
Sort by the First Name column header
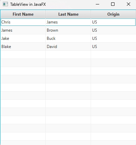coord(23,14)
